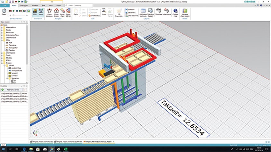
Task: Open Statistics Report
Action: [150, 13]
